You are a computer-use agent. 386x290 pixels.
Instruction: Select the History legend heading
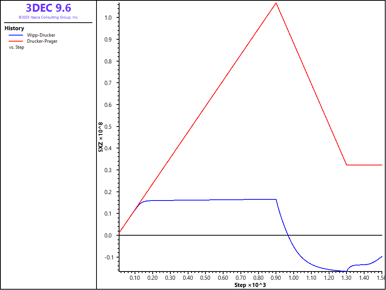[x=14, y=28]
